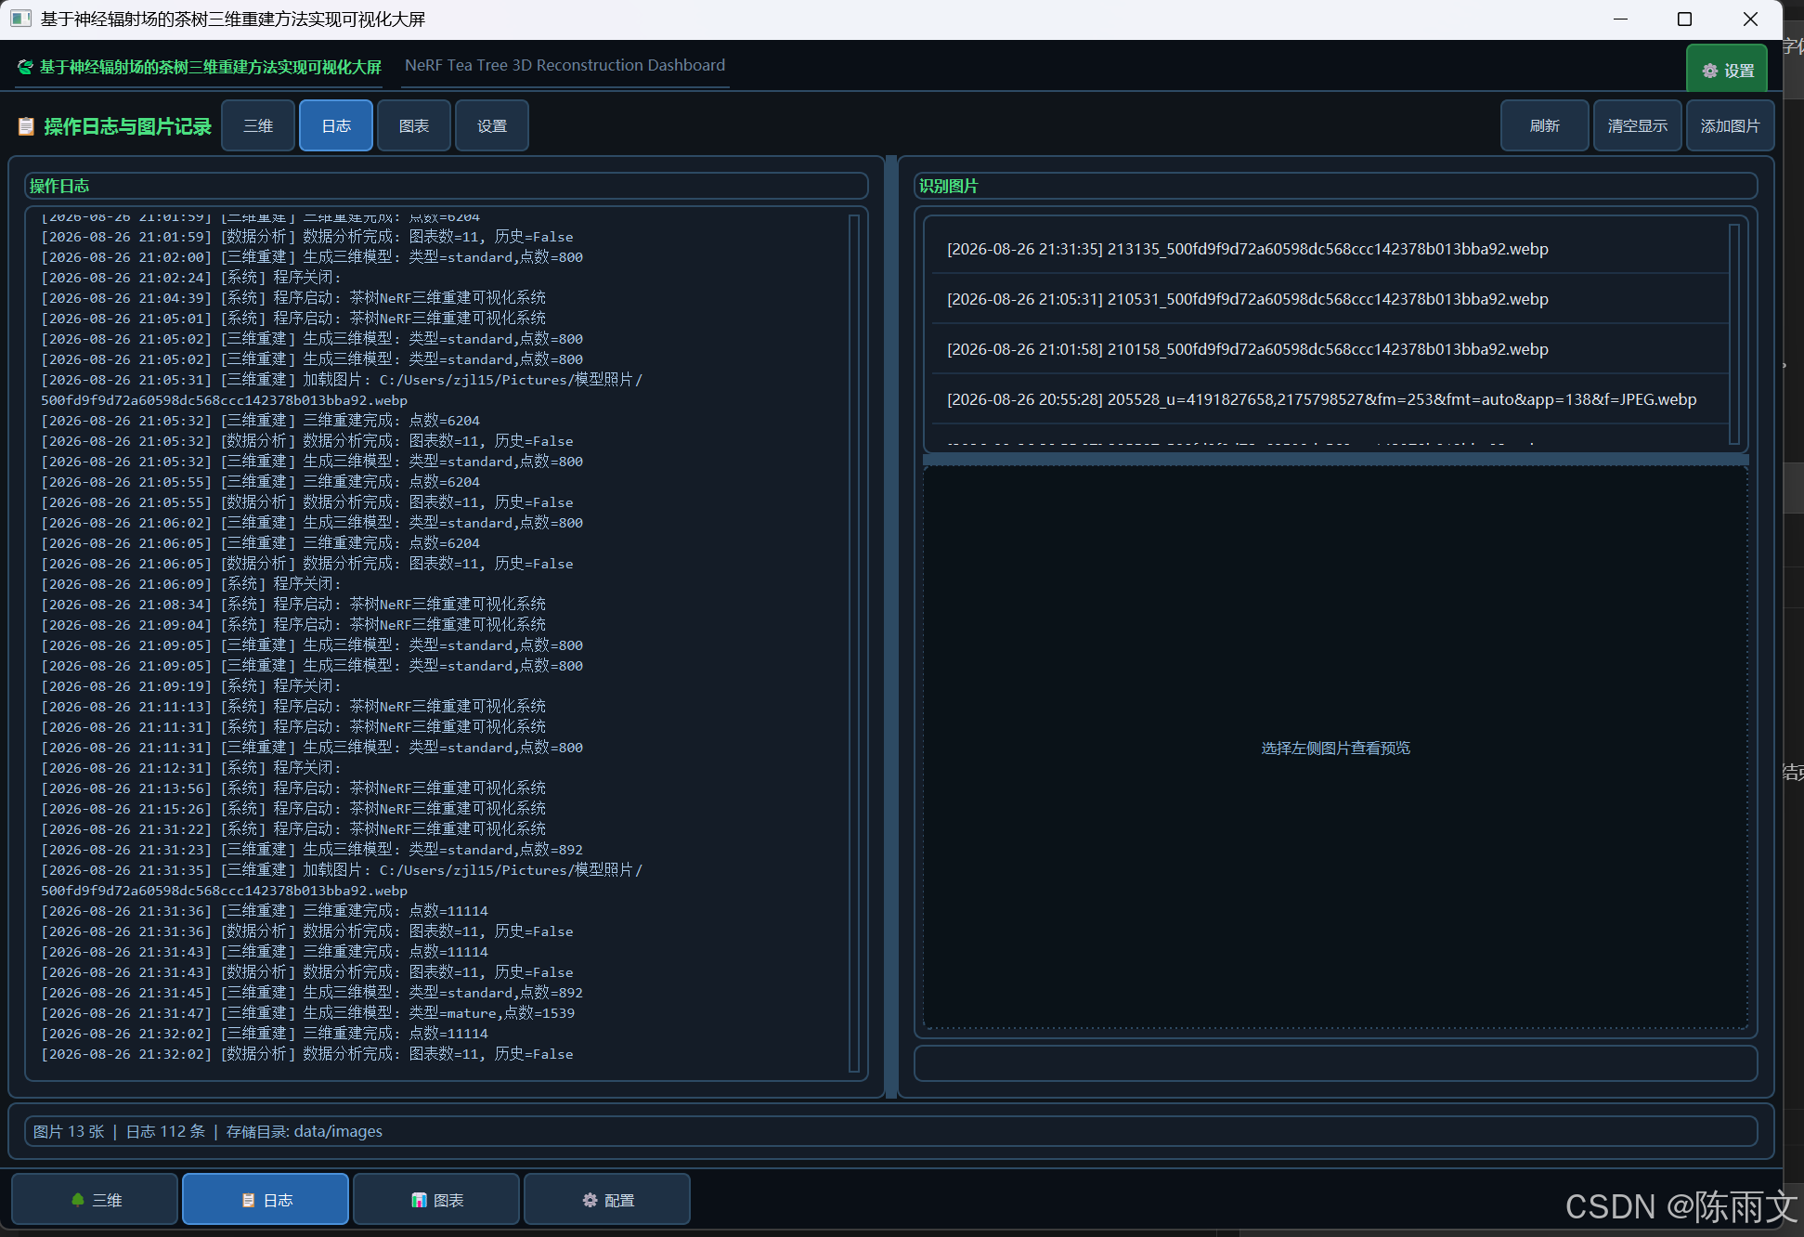Screen dimensions: 1804x1237
Task: Click log line 21:31:47 类型=mature,点数=1539
Action: pyautogui.click(x=307, y=1013)
